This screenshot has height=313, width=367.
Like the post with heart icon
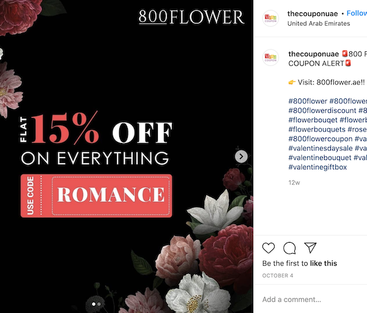[269, 248]
